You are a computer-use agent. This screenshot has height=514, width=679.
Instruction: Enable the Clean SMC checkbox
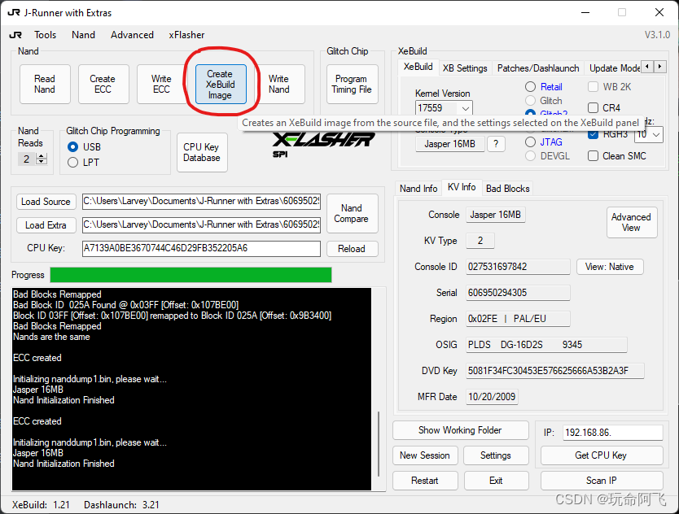(594, 156)
